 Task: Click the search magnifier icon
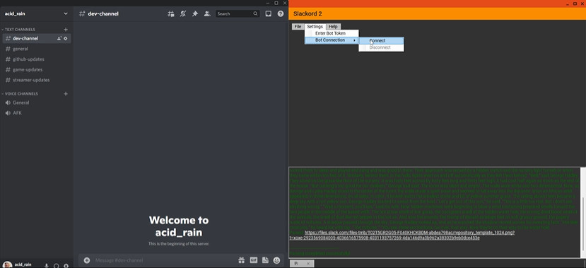tap(256, 14)
